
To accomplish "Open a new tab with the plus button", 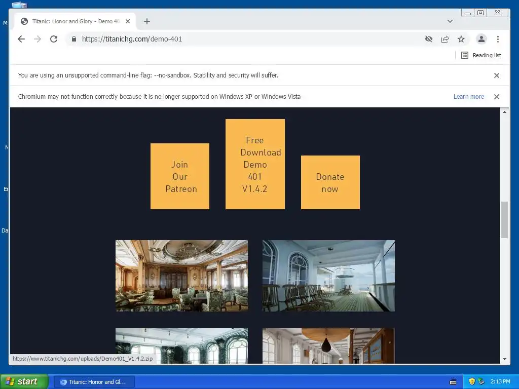I will coord(147,21).
